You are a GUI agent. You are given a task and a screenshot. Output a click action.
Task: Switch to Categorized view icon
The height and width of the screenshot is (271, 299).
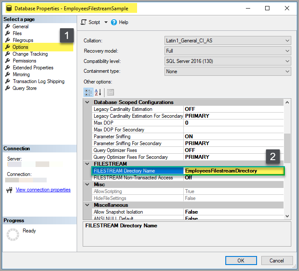(88, 92)
